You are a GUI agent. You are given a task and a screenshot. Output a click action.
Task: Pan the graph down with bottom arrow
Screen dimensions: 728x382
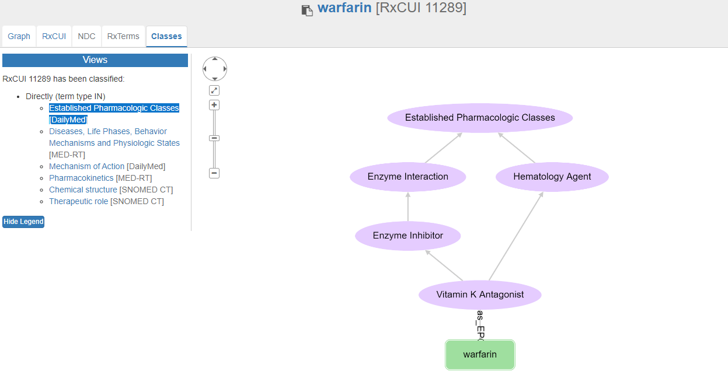215,79
